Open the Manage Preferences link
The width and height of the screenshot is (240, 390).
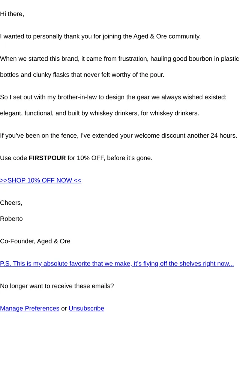point(30,308)
